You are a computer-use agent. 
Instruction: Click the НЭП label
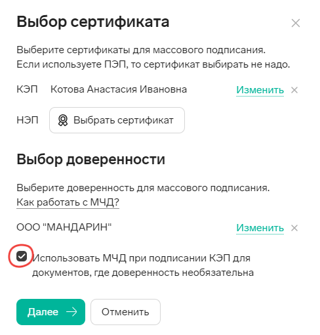(x=28, y=120)
